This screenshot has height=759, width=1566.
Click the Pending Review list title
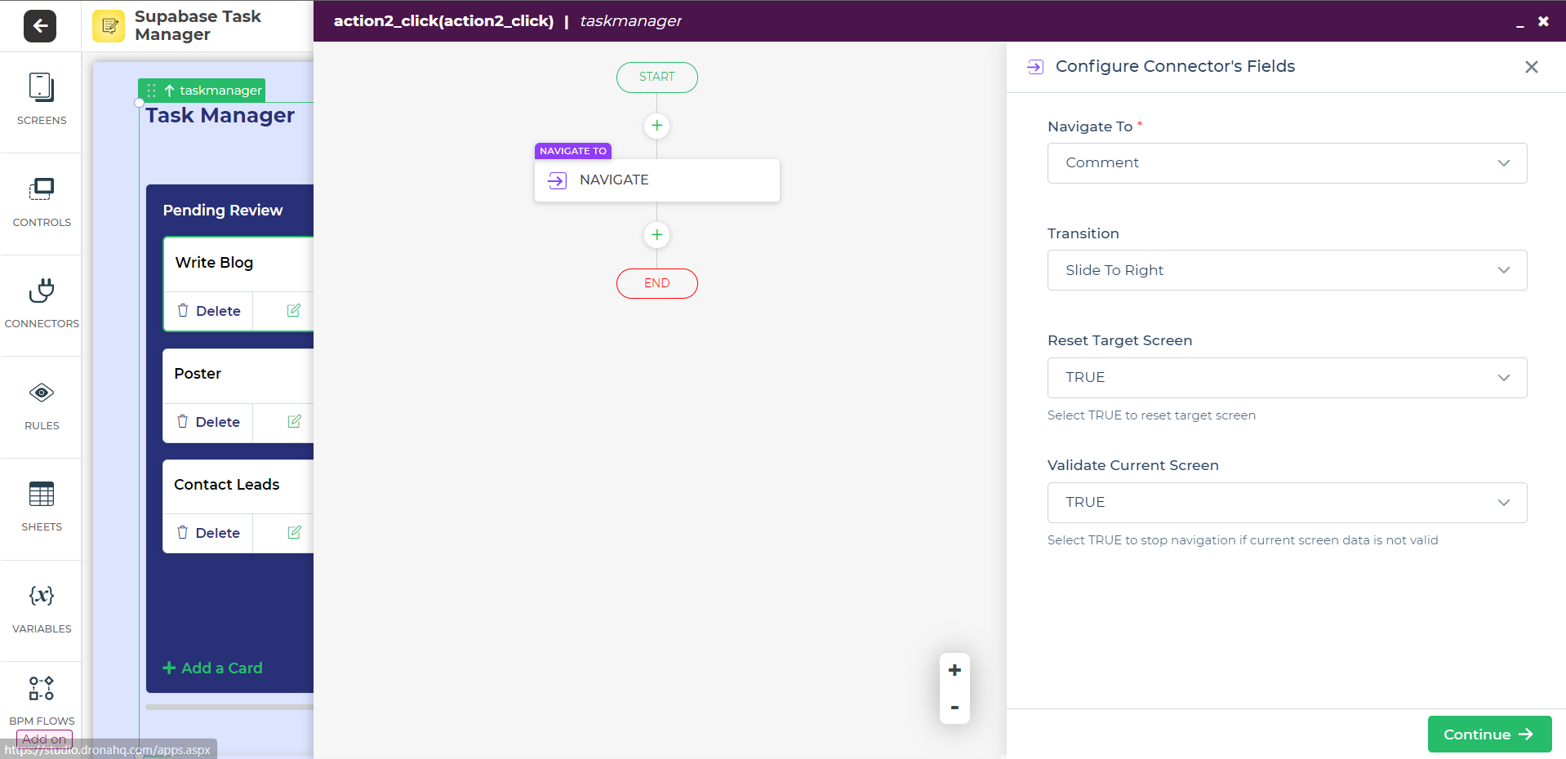223,211
